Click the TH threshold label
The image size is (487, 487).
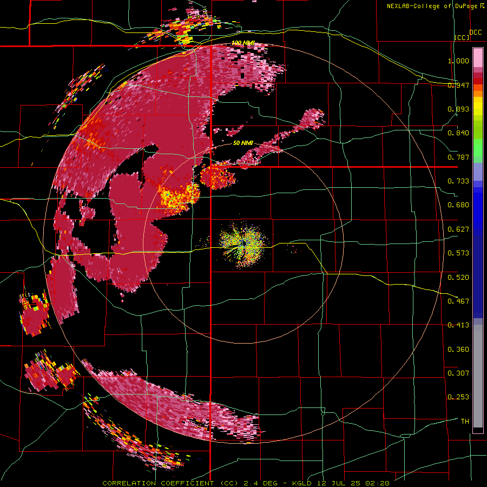coord(465,422)
